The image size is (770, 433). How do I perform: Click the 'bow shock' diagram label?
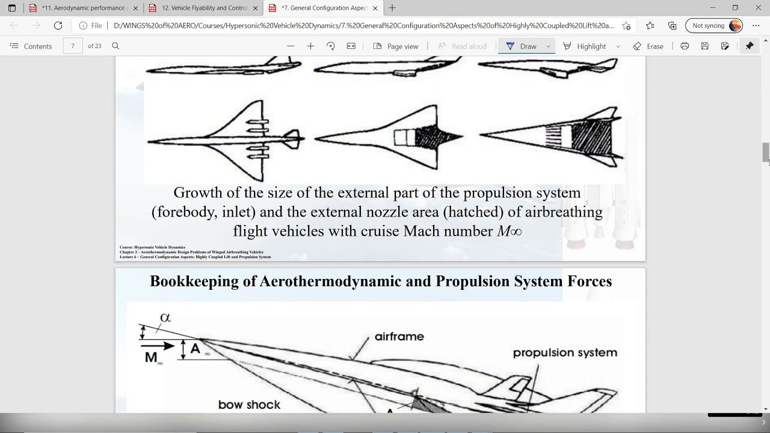(x=249, y=405)
